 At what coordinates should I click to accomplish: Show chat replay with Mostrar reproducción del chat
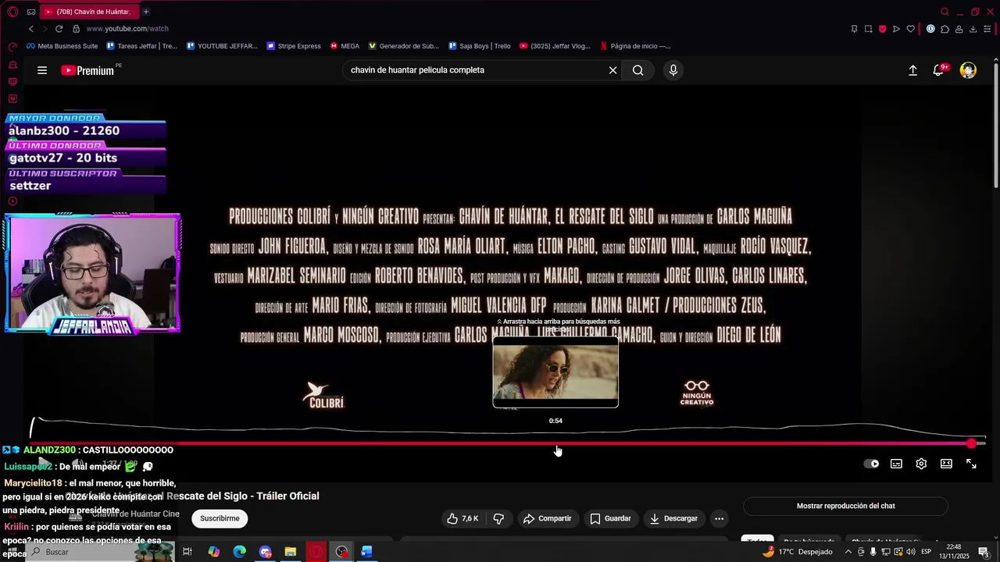(845, 506)
